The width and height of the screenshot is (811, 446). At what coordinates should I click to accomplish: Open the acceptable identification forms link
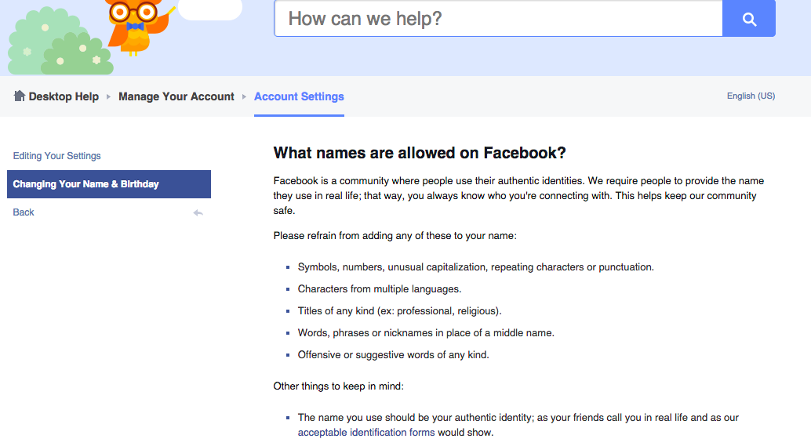[x=366, y=432]
